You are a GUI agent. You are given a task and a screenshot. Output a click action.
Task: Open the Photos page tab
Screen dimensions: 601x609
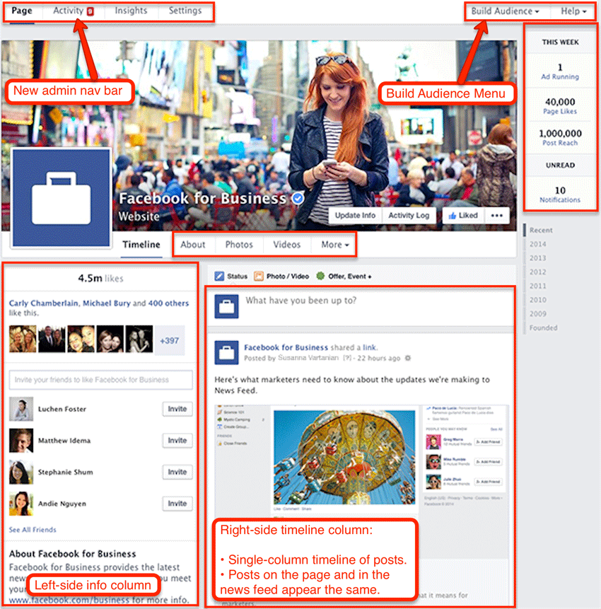point(239,245)
